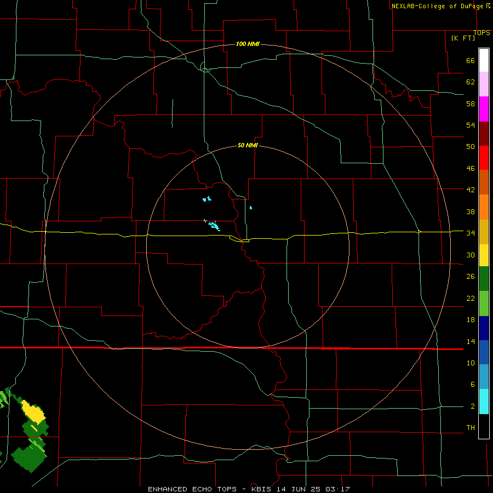The width and height of the screenshot is (493, 493).
Task: Click the light orange legend swatch
Action: click(x=484, y=207)
